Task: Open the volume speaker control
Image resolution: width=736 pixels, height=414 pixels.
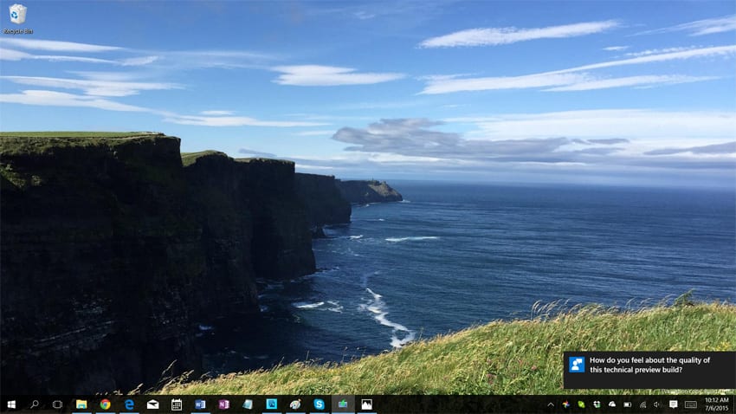Action: pyautogui.click(x=657, y=404)
